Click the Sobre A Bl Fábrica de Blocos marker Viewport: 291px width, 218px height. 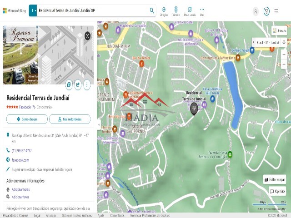click(x=216, y=40)
